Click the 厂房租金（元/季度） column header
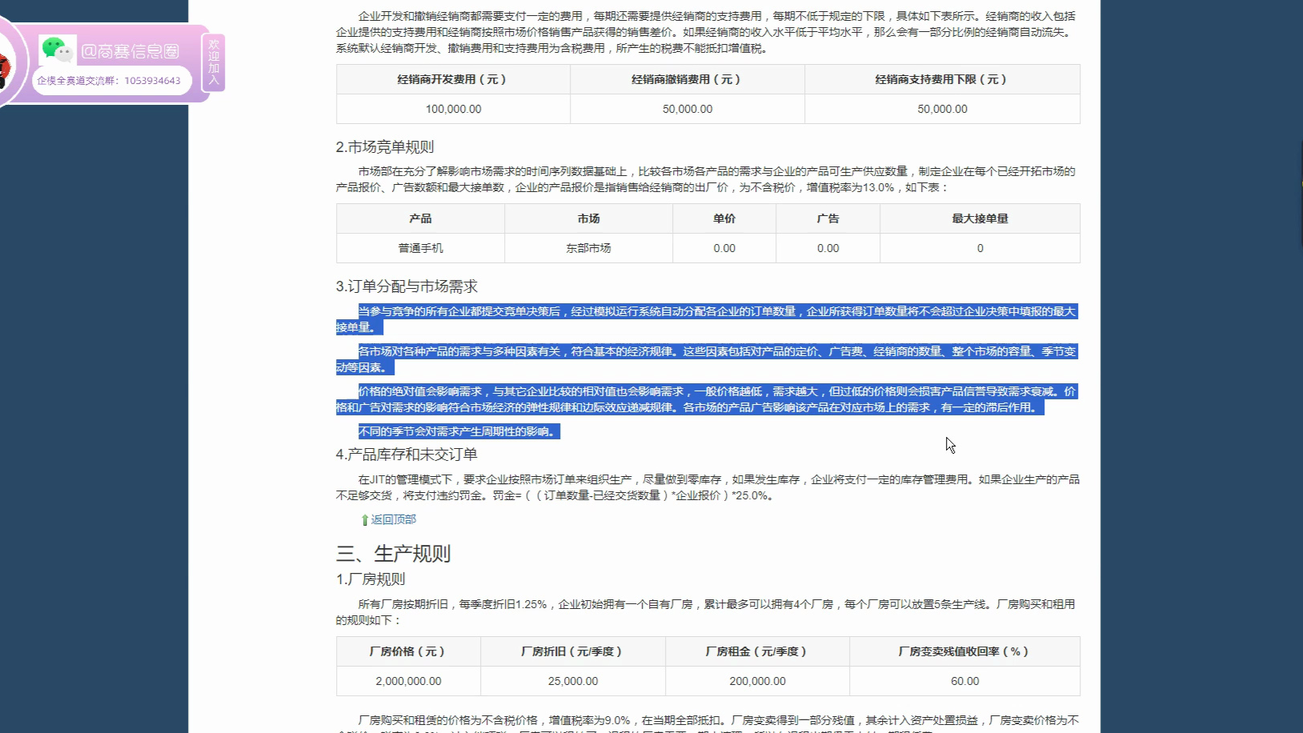The height and width of the screenshot is (733, 1303). pyautogui.click(x=757, y=651)
